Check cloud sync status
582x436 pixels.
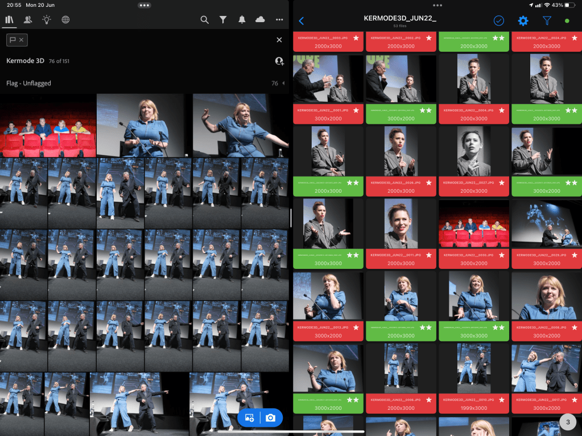260,20
